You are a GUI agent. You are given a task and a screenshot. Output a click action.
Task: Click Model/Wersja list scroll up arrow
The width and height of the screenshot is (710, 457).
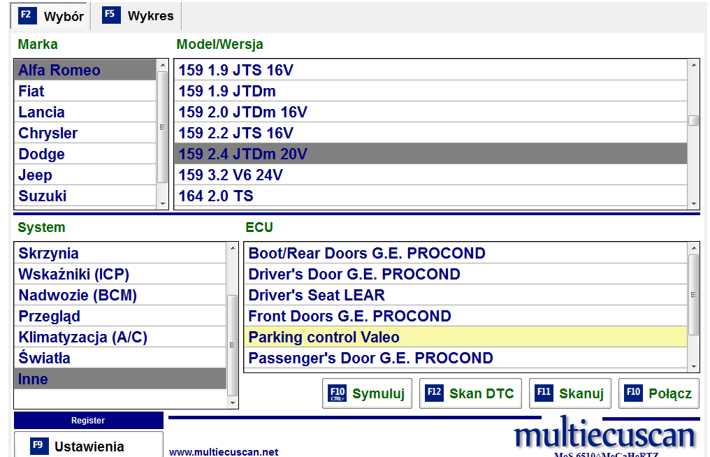point(694,65)
